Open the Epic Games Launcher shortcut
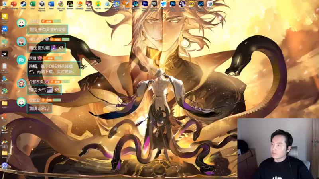This screenshot has width=319, height=179. (154, 4)
